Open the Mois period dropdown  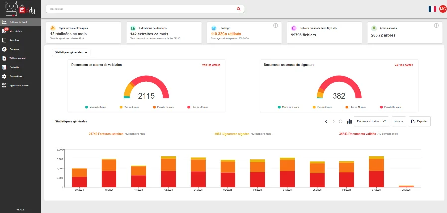click(x=399, y=121)
